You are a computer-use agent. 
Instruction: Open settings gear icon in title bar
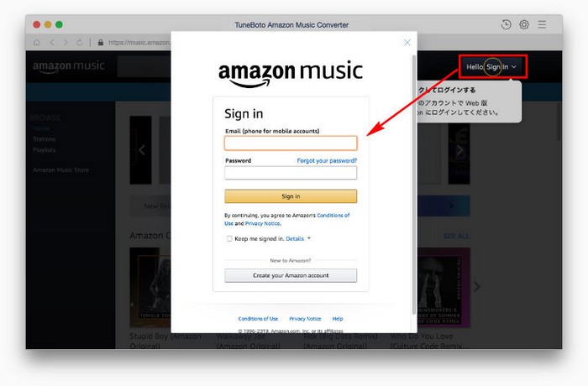click(524, 24)
